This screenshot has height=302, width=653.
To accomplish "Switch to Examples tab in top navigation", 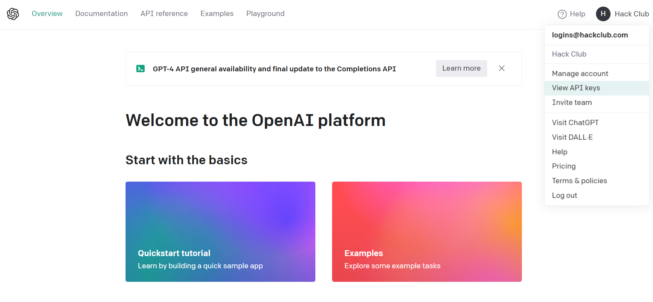I will pos(217,14).
